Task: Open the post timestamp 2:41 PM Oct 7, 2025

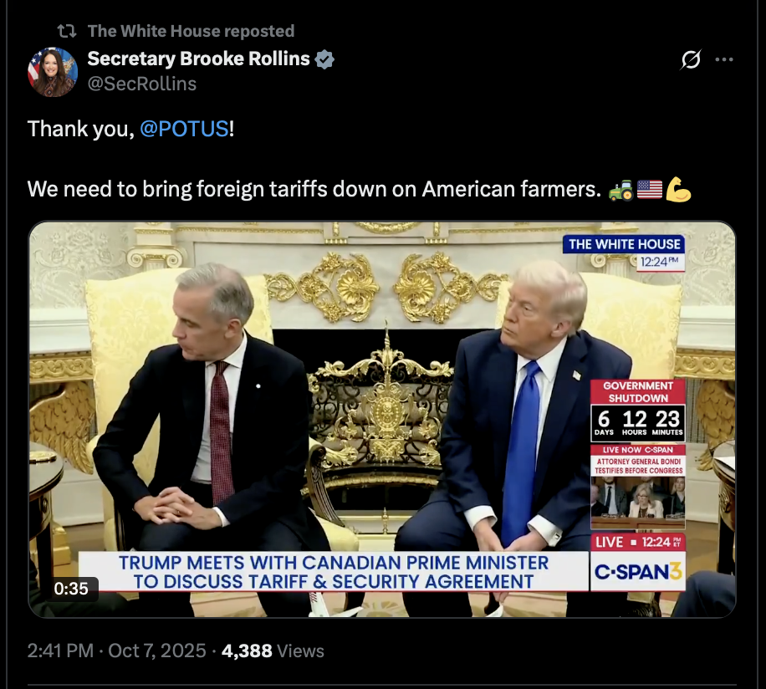Action: [x=117, y=651]
